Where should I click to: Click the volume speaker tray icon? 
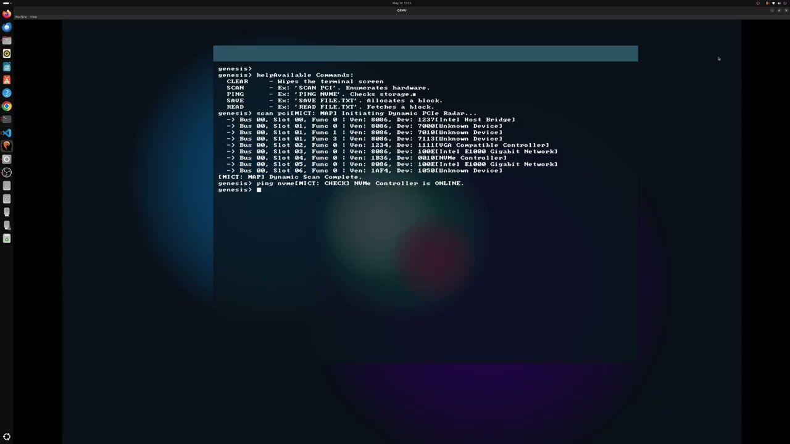pos(779,3)
